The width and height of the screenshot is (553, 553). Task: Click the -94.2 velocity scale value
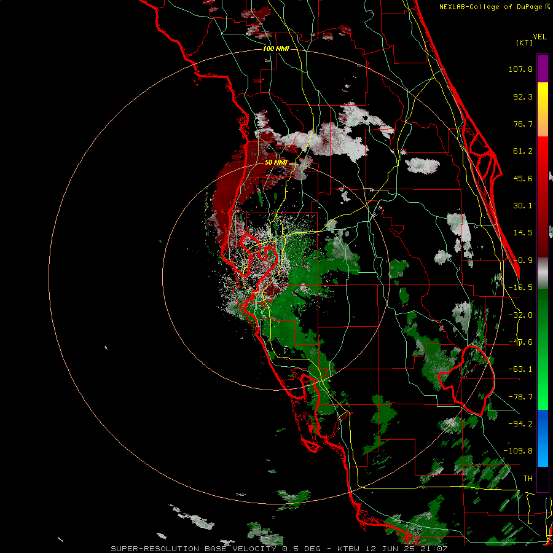pos(520,424)
